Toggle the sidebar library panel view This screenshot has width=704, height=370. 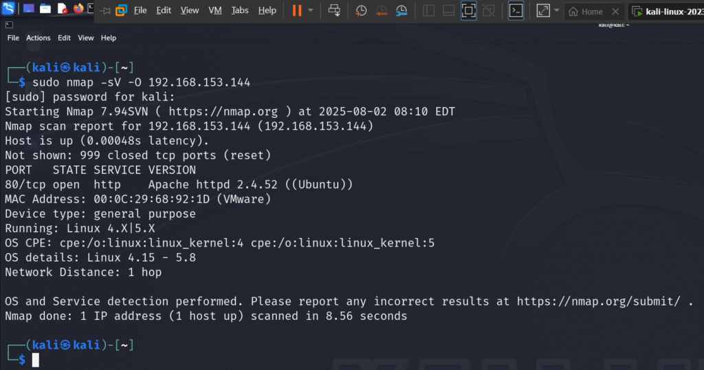[x=429, y=11]
